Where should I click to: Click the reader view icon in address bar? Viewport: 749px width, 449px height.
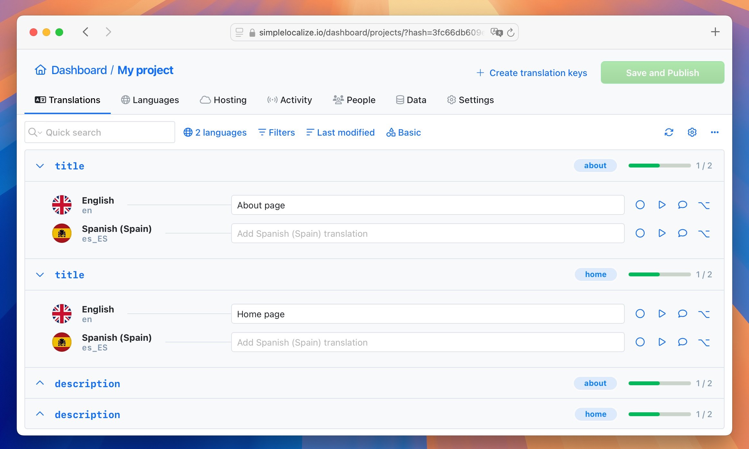(239, 32)
